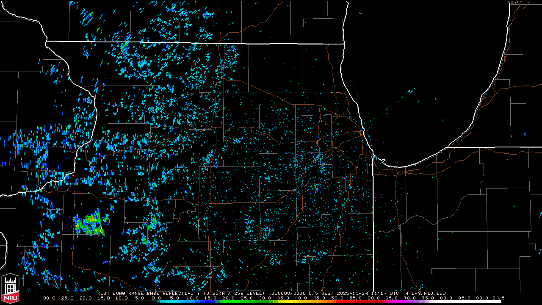Click the 30.0 scale label
The height and width of the screenshot is (305, 542).
[x=264, y=298]
